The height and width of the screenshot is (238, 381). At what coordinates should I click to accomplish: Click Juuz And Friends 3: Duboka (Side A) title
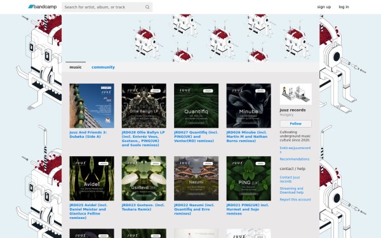pyautogui.click(x=88, y=135)
